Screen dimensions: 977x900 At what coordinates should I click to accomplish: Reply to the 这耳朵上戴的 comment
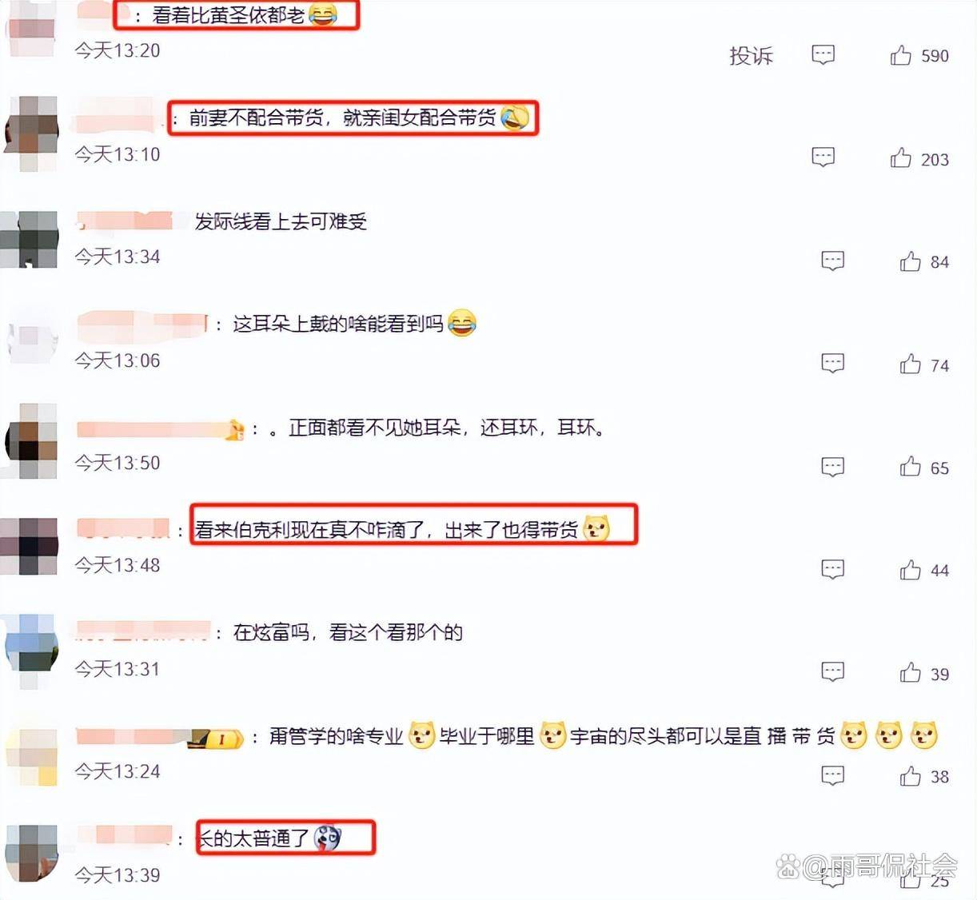click(833, 364)
